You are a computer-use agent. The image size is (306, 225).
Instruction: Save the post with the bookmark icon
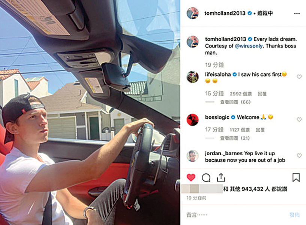pyautogui.click(x=296, y=177)
